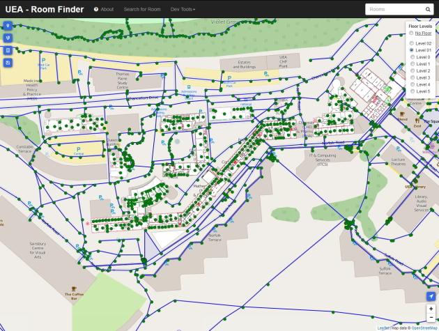Click the blue locate-me arrow button

[x=431, y=296]
